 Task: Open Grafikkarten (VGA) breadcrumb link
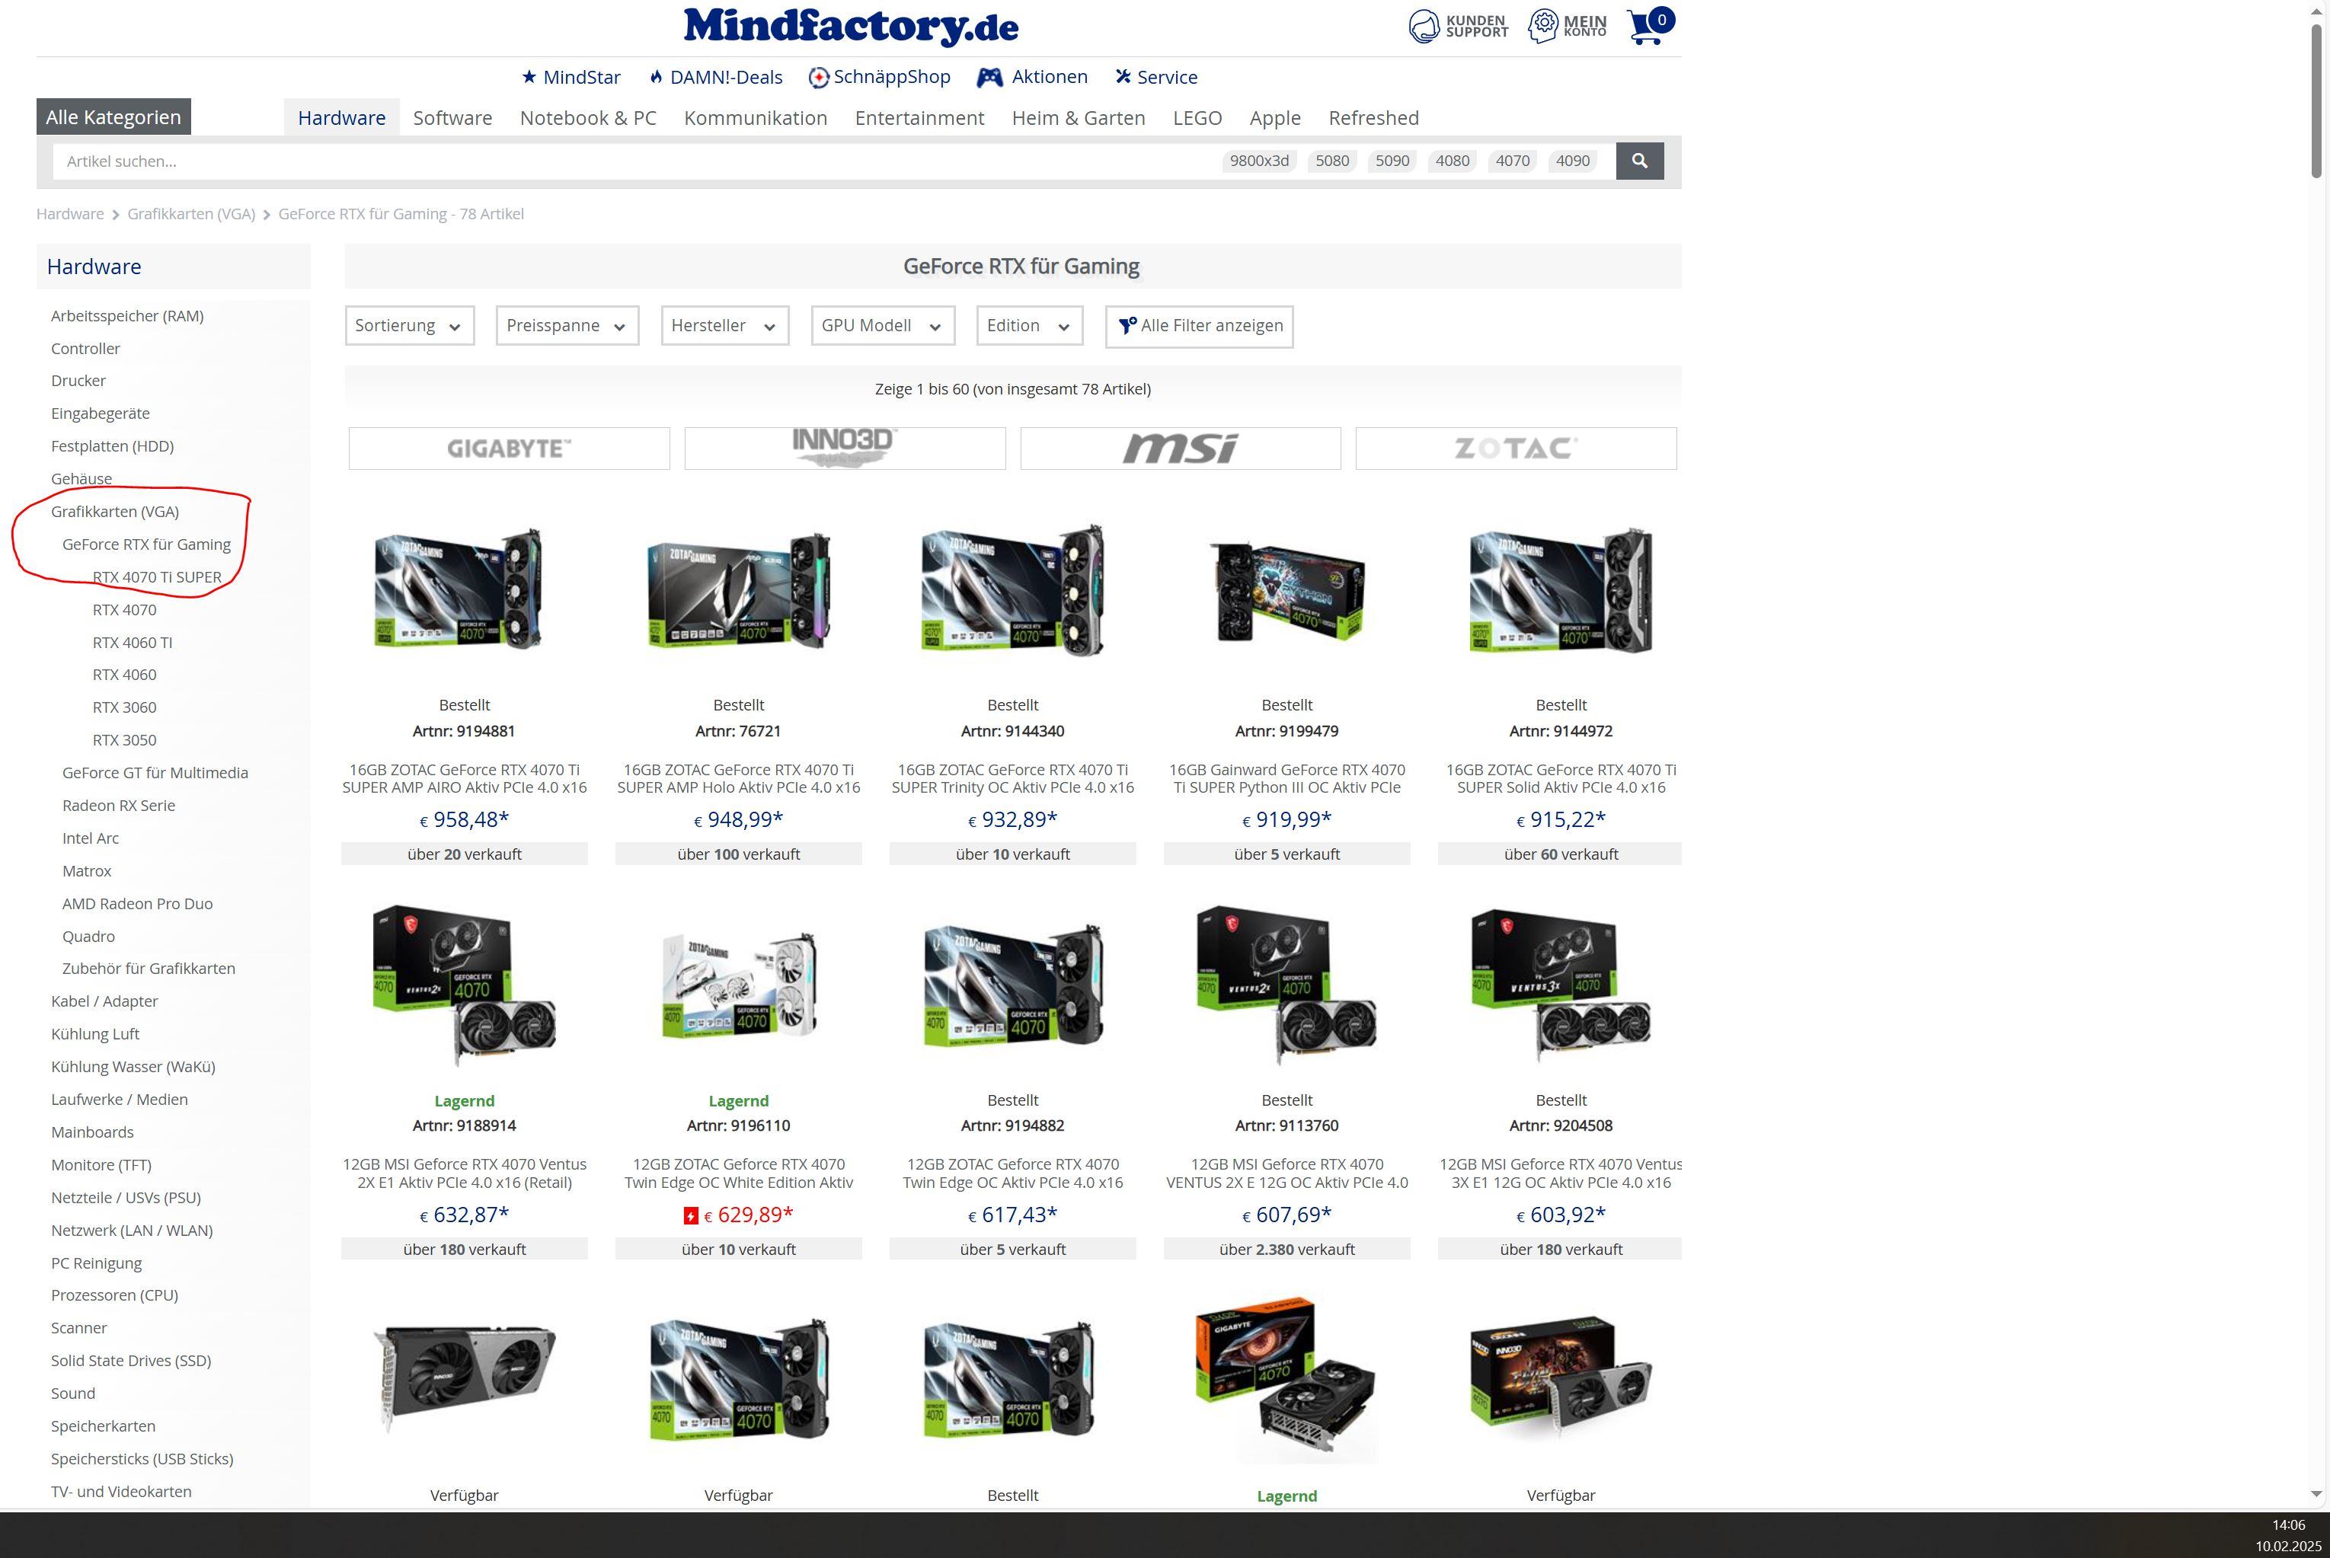pyautogui.click(x=190, y=214)
